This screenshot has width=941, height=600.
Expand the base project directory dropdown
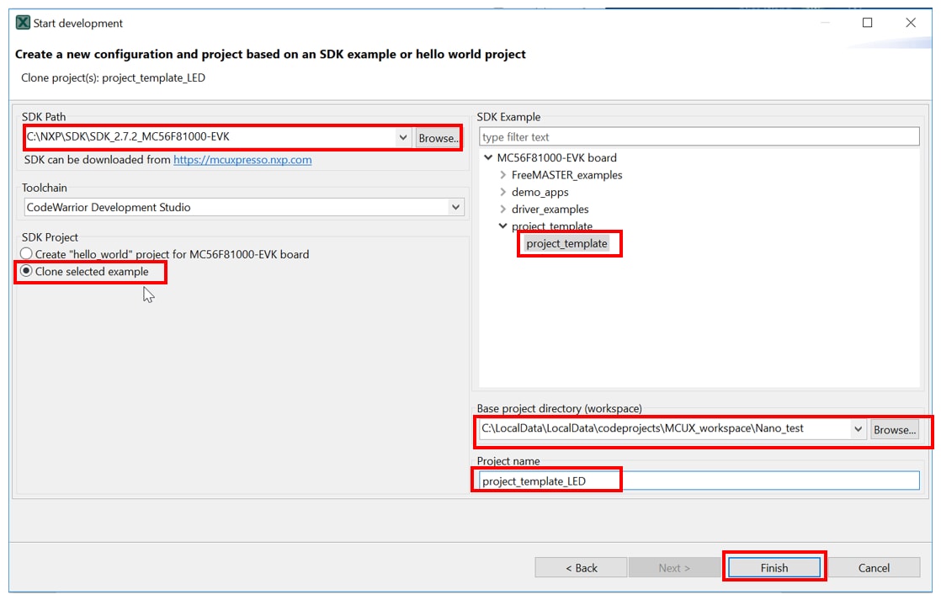tap(858, 429)
